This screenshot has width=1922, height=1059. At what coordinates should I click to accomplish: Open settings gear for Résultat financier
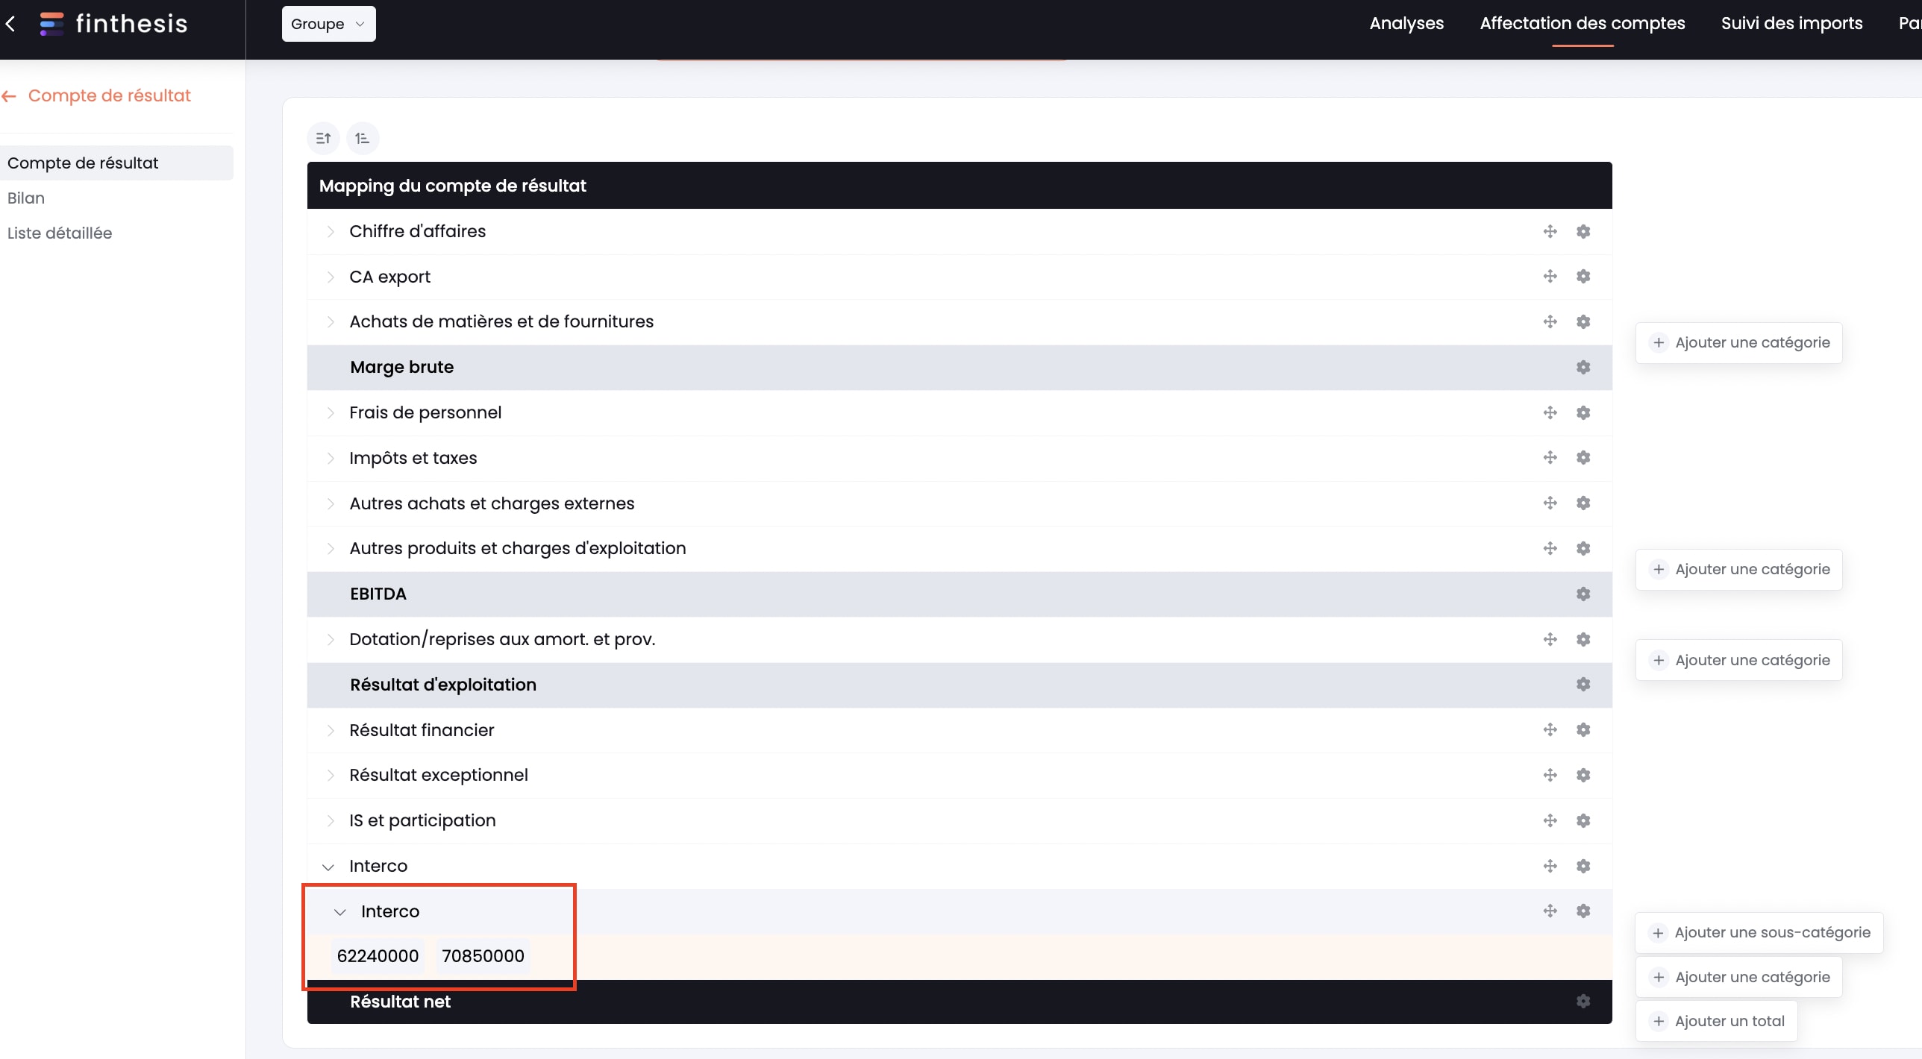(1583, 729)
